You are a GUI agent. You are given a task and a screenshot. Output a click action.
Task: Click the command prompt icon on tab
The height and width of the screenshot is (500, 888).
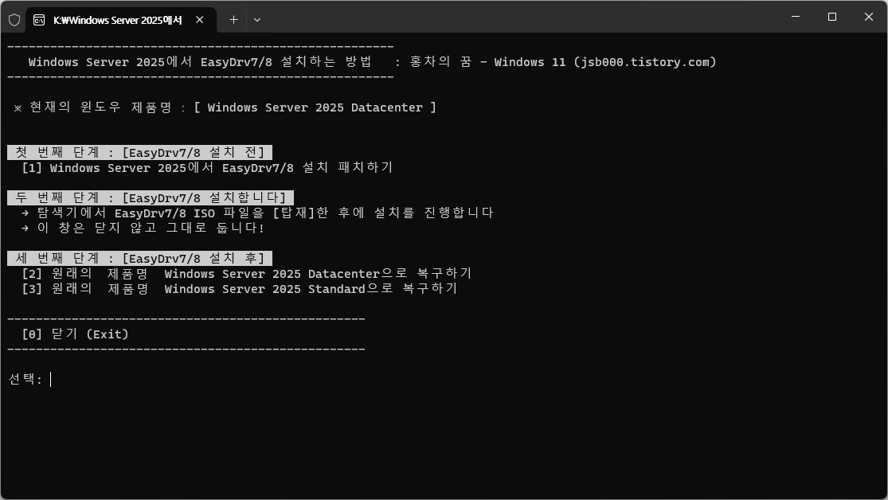pos(39,21)
